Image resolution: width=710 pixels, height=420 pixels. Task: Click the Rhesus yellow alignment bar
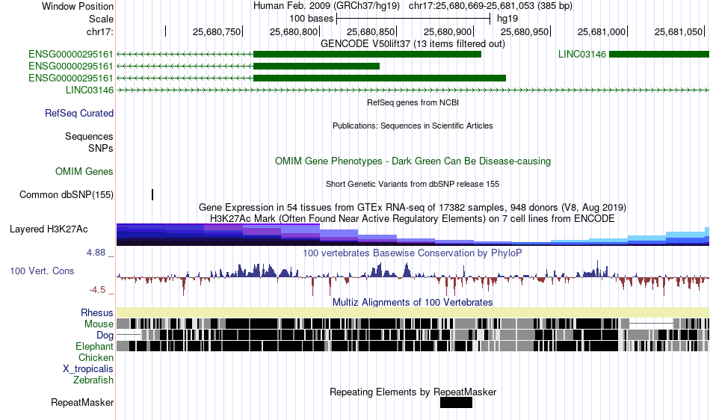click(x=413, y=312)
